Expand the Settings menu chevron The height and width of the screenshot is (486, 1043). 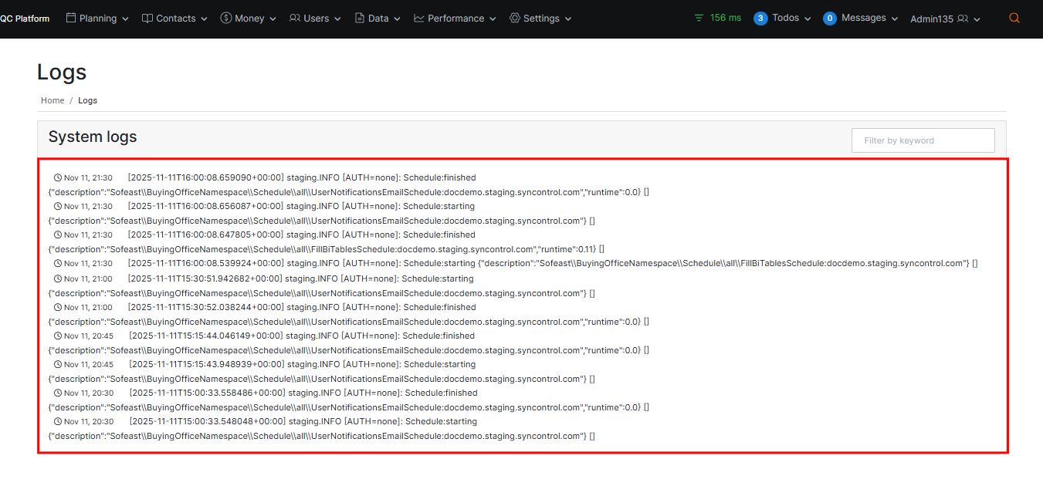(568, 19)
